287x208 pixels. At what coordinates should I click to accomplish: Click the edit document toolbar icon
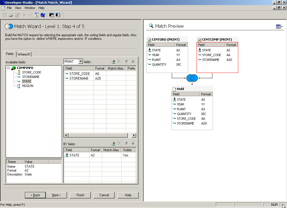point(18,15)
